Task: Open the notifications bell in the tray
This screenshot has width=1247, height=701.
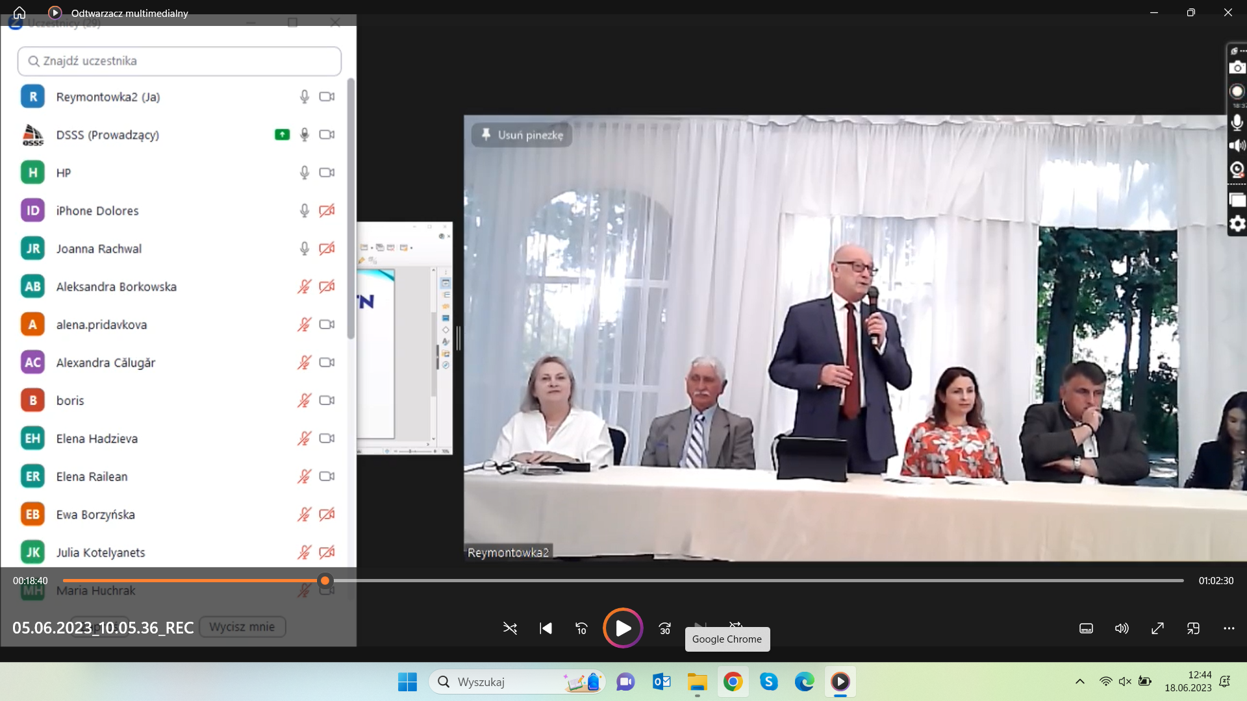Action: tap(1225, 682)
